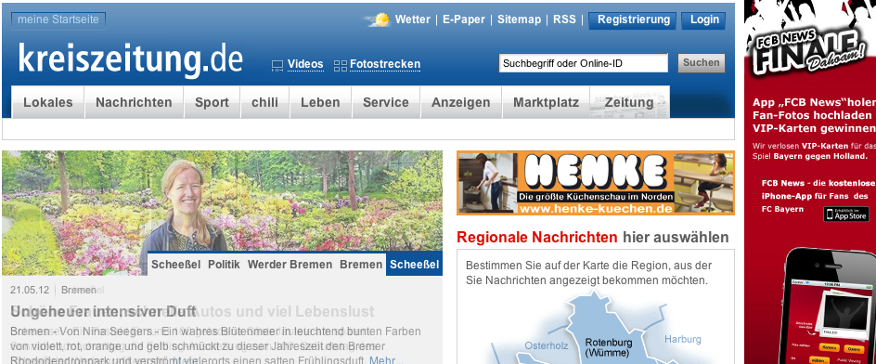Screen dimensions: 876x364
Task: Open the Videos link
Action: [x=305, y=64]
